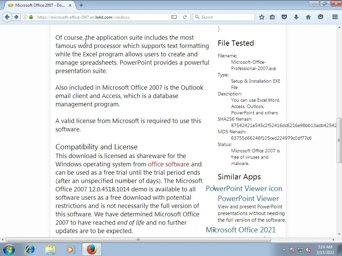Go back to the previous page
The width and height of the screenshot is (342, 256).
(7, 17)
